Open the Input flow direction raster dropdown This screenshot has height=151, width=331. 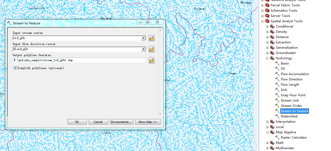point(143,49)
